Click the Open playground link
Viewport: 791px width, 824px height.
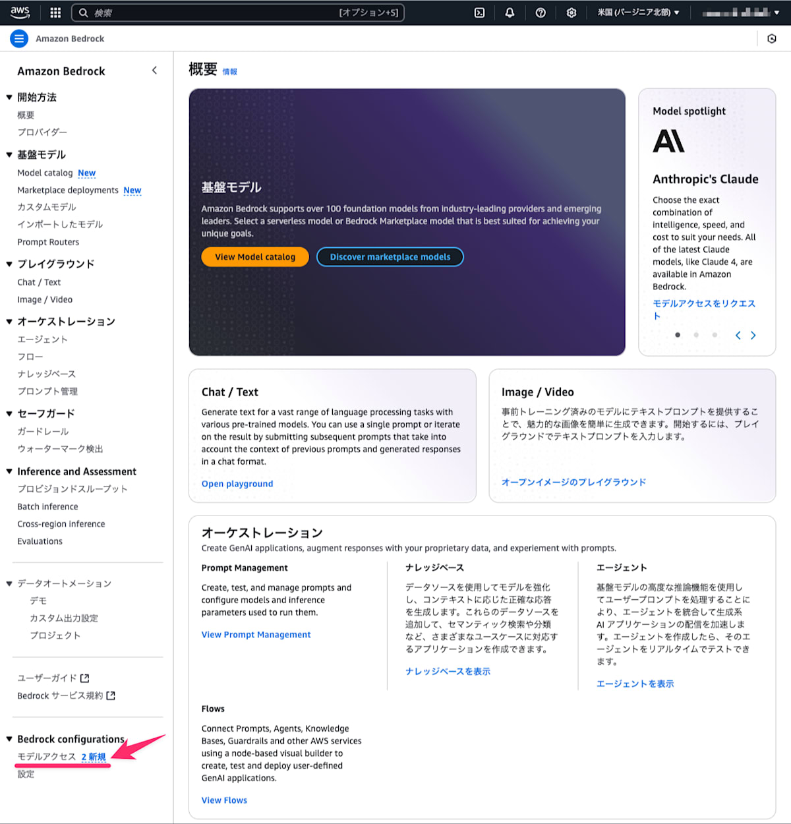237,484
